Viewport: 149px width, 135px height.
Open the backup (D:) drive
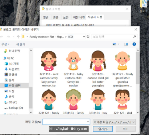coord(14,108)
